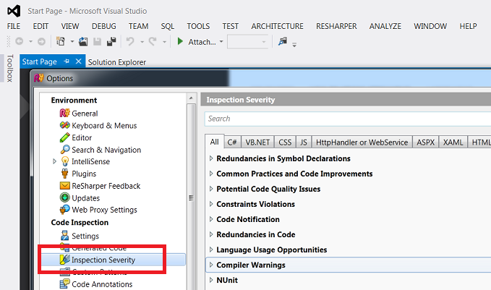Click the green Start/Attach play icon
Screen dimensions: 491x290
(180, 41)
